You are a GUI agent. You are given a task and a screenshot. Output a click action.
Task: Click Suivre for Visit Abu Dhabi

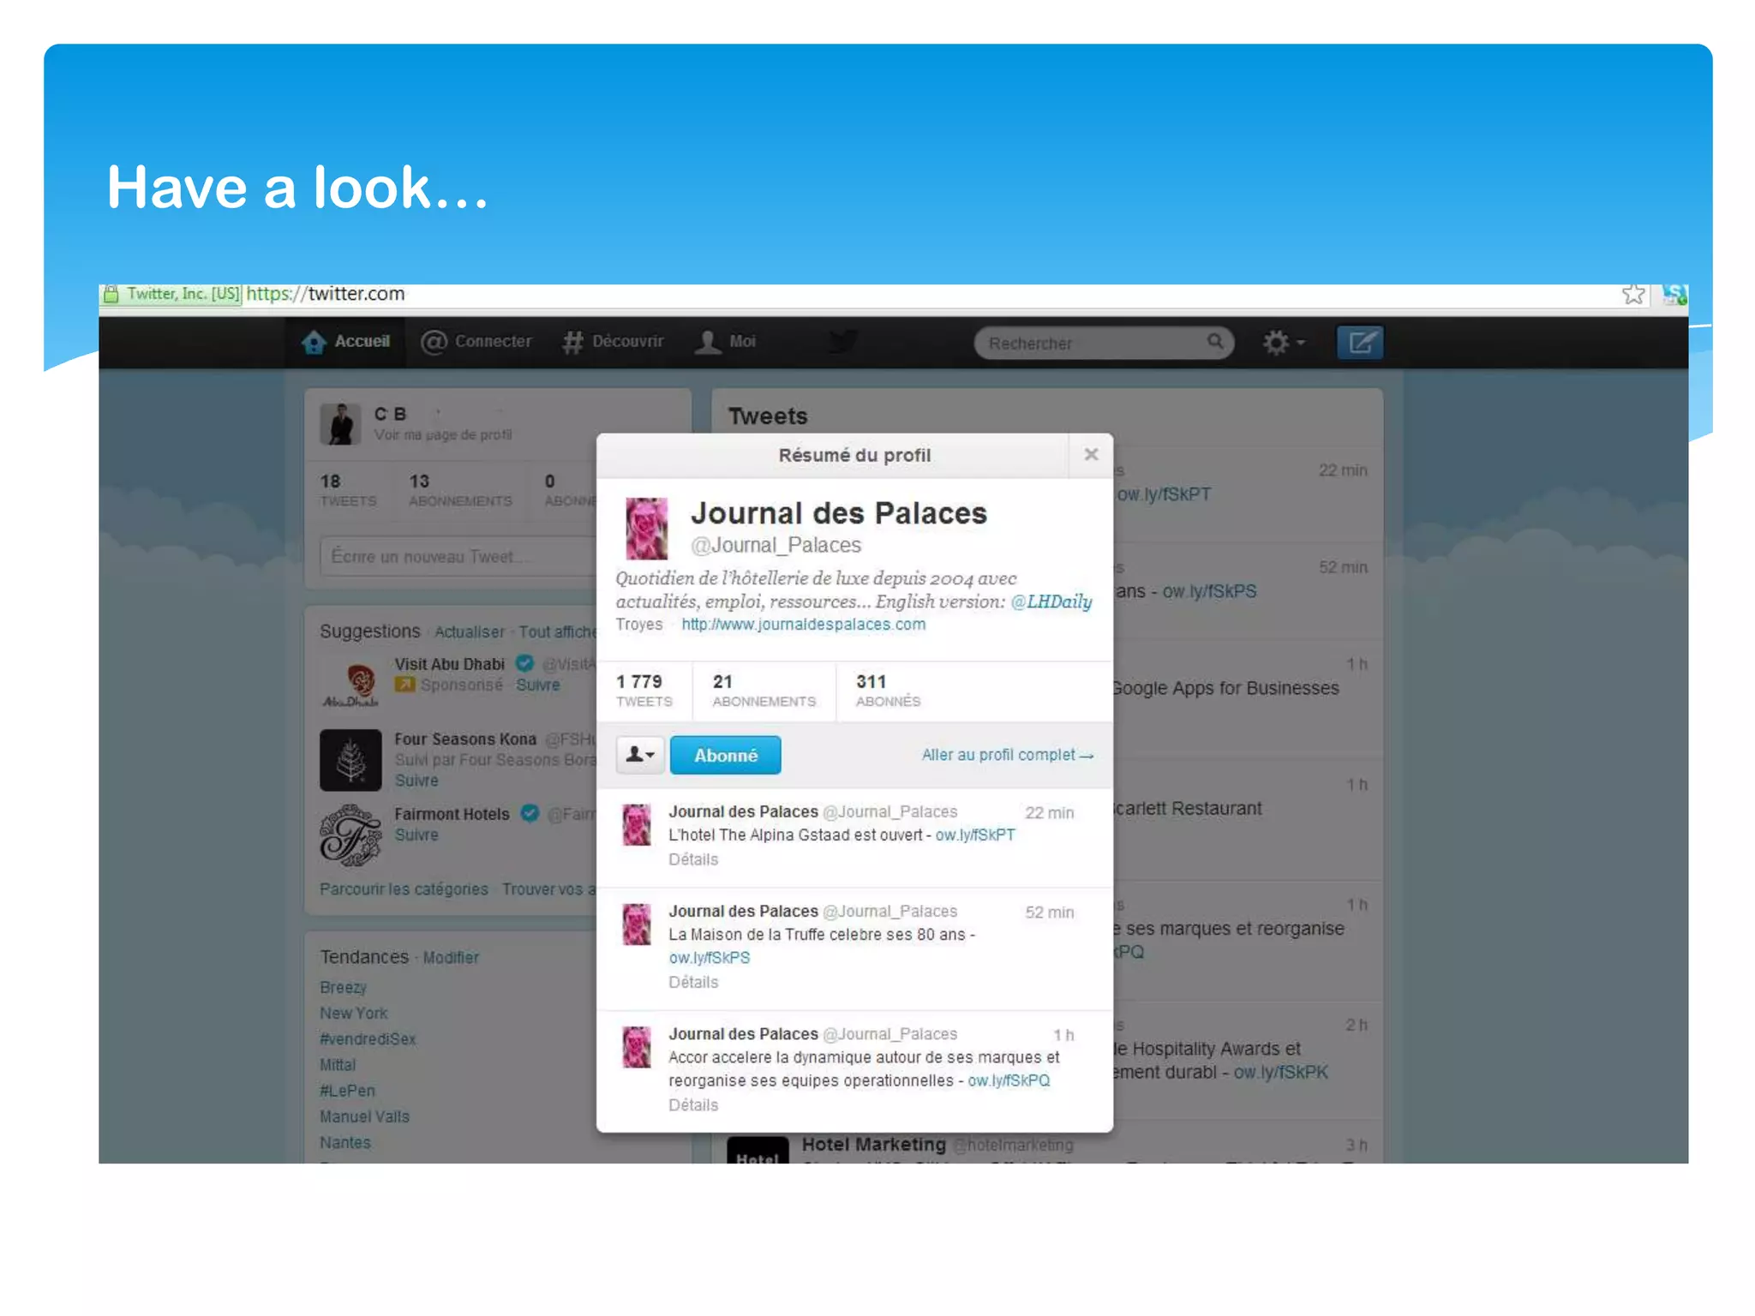point(538,685)
